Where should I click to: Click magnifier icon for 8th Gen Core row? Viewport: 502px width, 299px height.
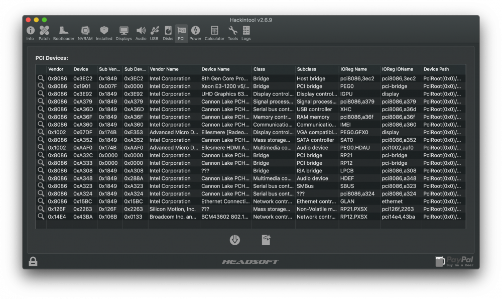41,78
